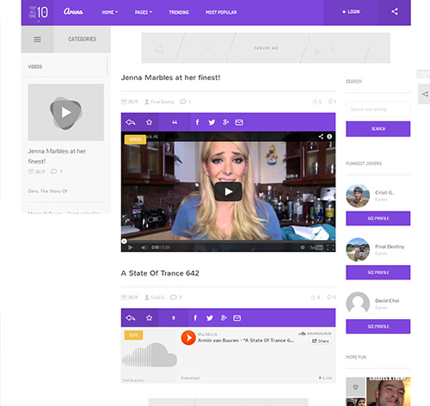The image size is (430, 406).
Task: Click the floating share icon on the right edge
Action: click(425, 94)
